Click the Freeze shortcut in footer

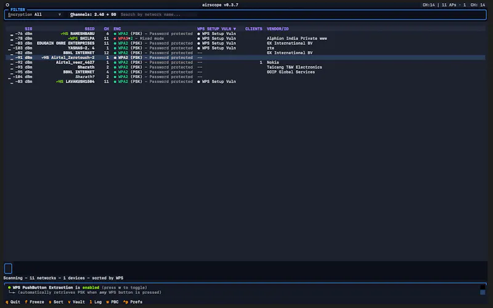point(35,302)
